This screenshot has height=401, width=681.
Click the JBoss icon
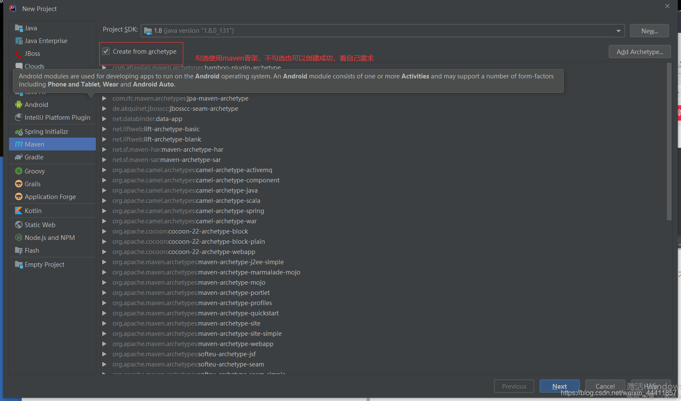(x=19, y=54)
